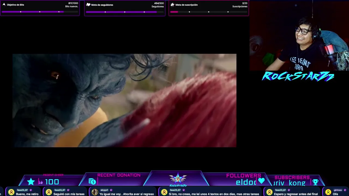Click the "Bits nuevos." caption
This screenshot has height=196, width=349.
coord(72,7)
